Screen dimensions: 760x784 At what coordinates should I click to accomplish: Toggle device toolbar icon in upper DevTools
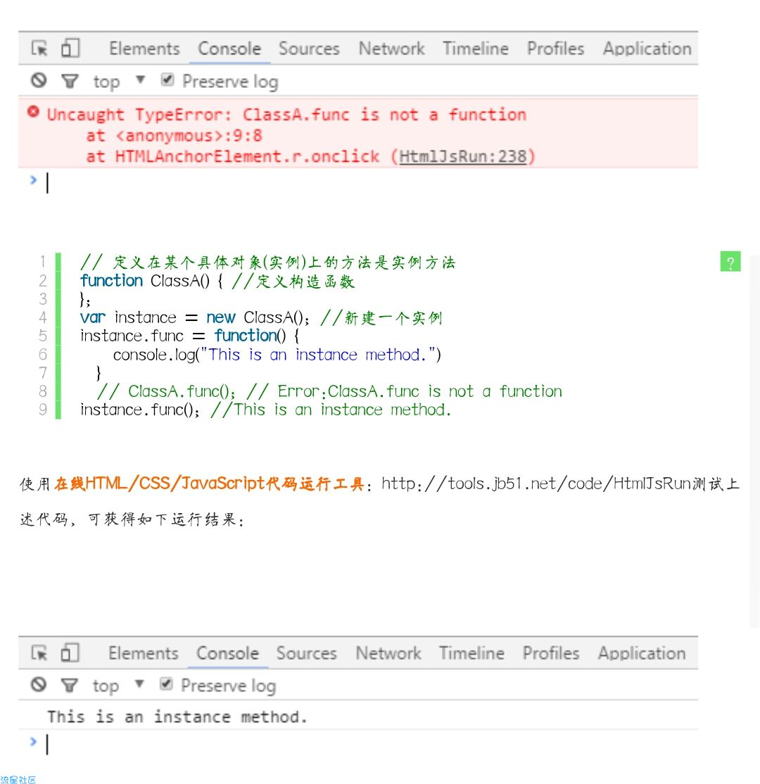coord(70,49)
